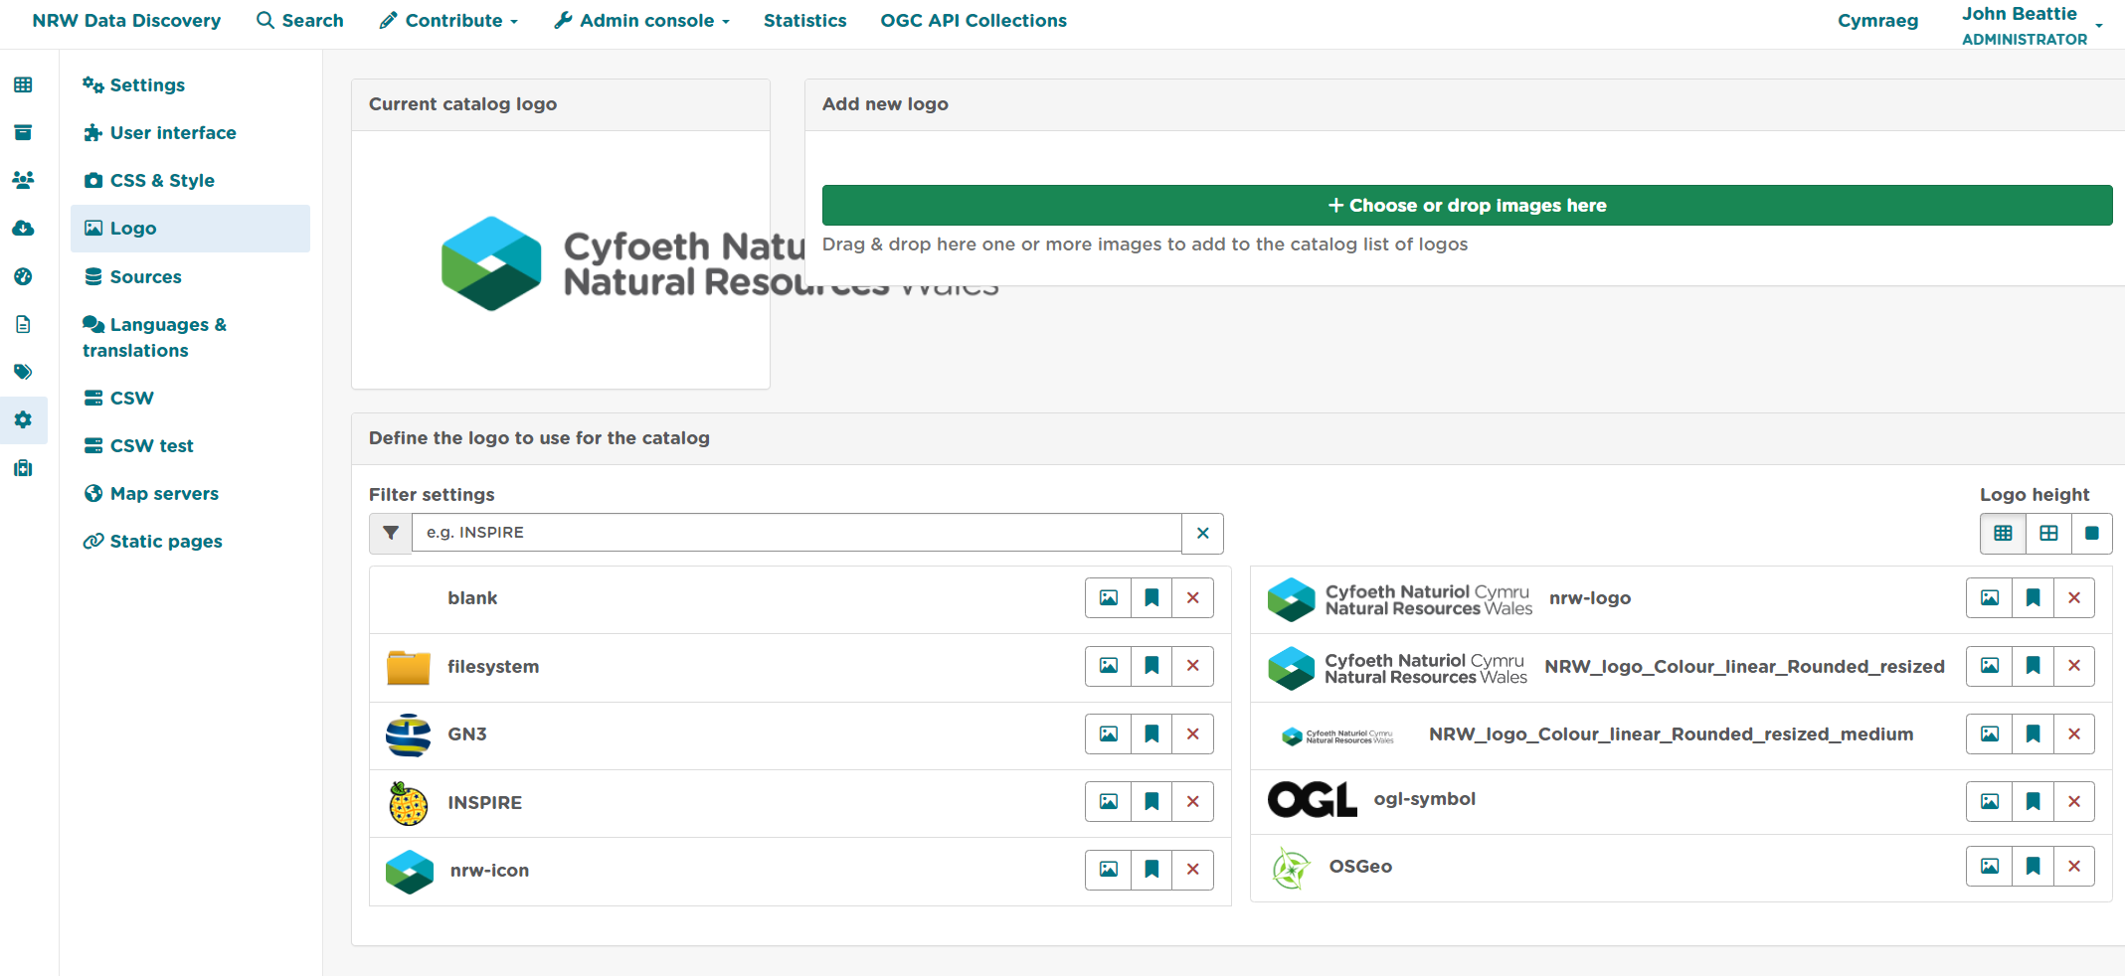Bookmark the ogl-symbol logo as favicon
This screenshot has width=2125, height=976.
(x=2034, y=801)
